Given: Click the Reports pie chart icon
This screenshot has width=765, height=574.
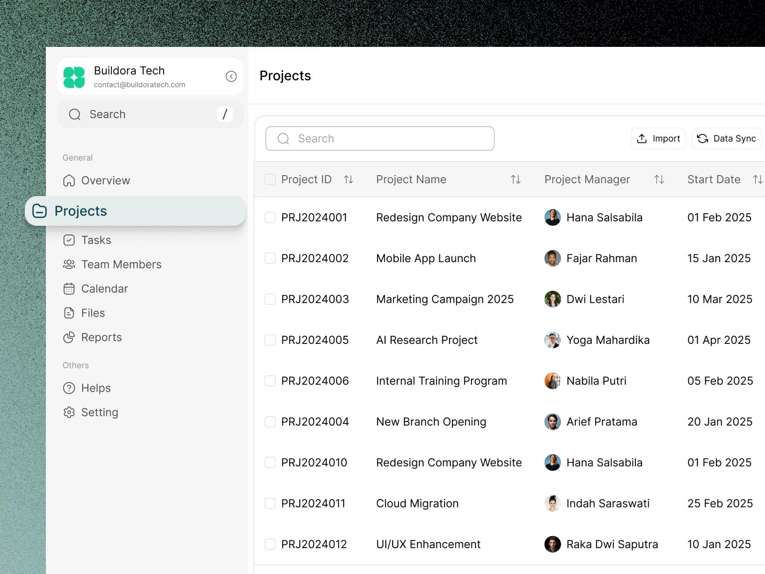Looking at the screenshot, I should click(70, 337).
